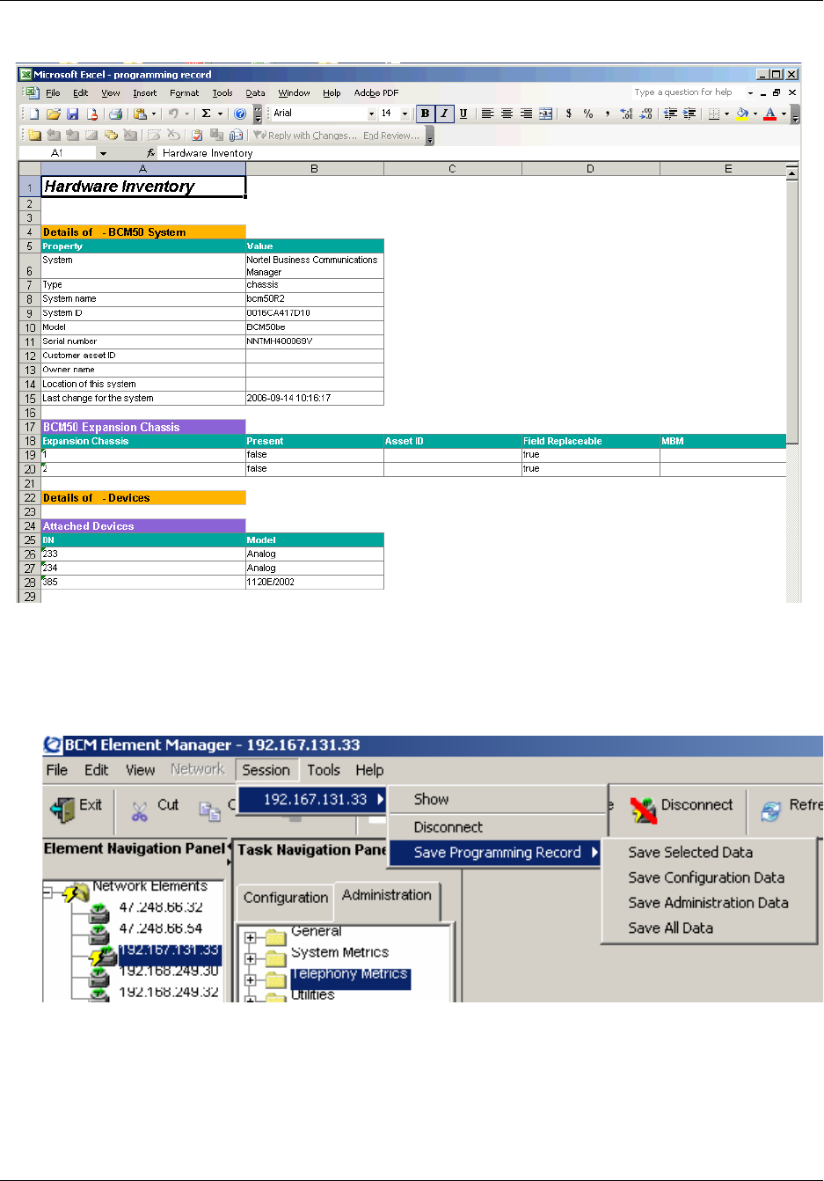Center text alignment in Excel toolbar
The width and height of the screenshot is (824, 1181).
[x=507, y=114]
